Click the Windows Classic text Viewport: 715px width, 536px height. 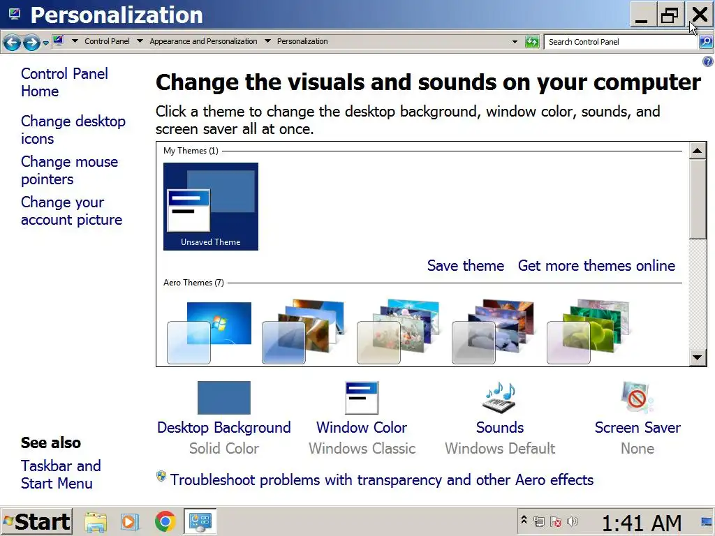(362, 449)
